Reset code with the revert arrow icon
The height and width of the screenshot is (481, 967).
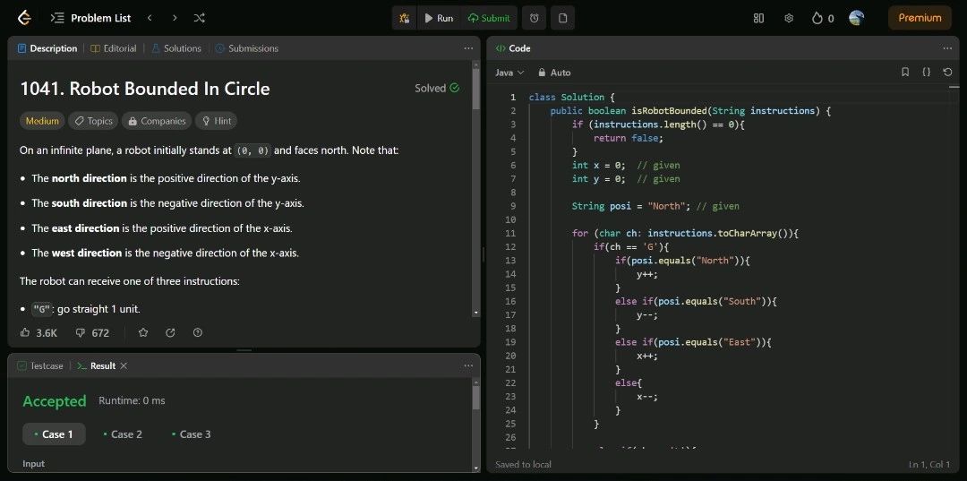pos(947,73)
